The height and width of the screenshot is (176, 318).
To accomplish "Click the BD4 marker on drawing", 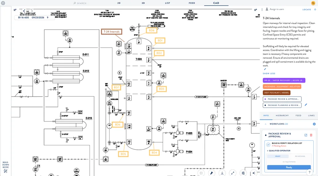I will pos(154,153).
